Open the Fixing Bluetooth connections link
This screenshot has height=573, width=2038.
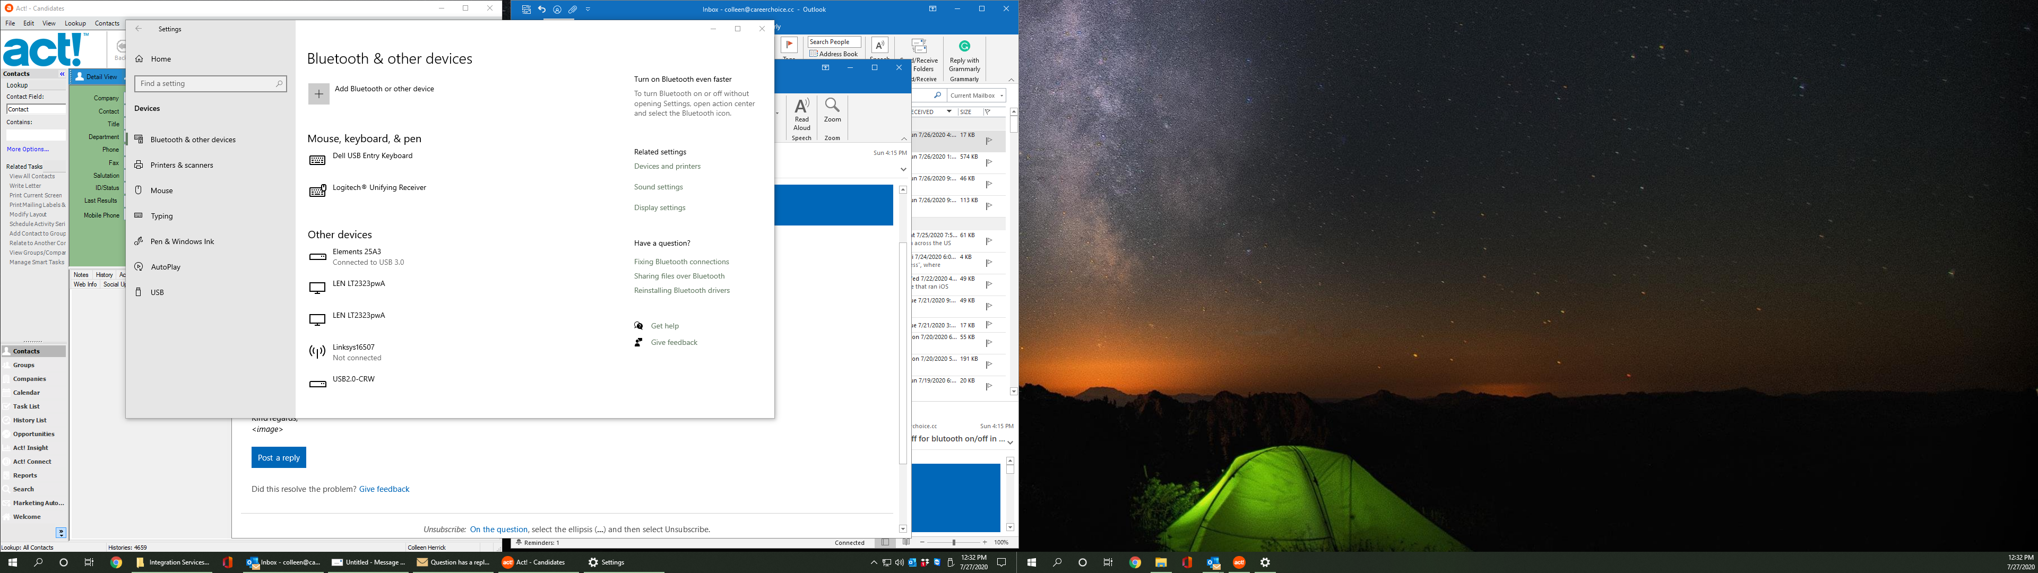(x=681, y=261)
